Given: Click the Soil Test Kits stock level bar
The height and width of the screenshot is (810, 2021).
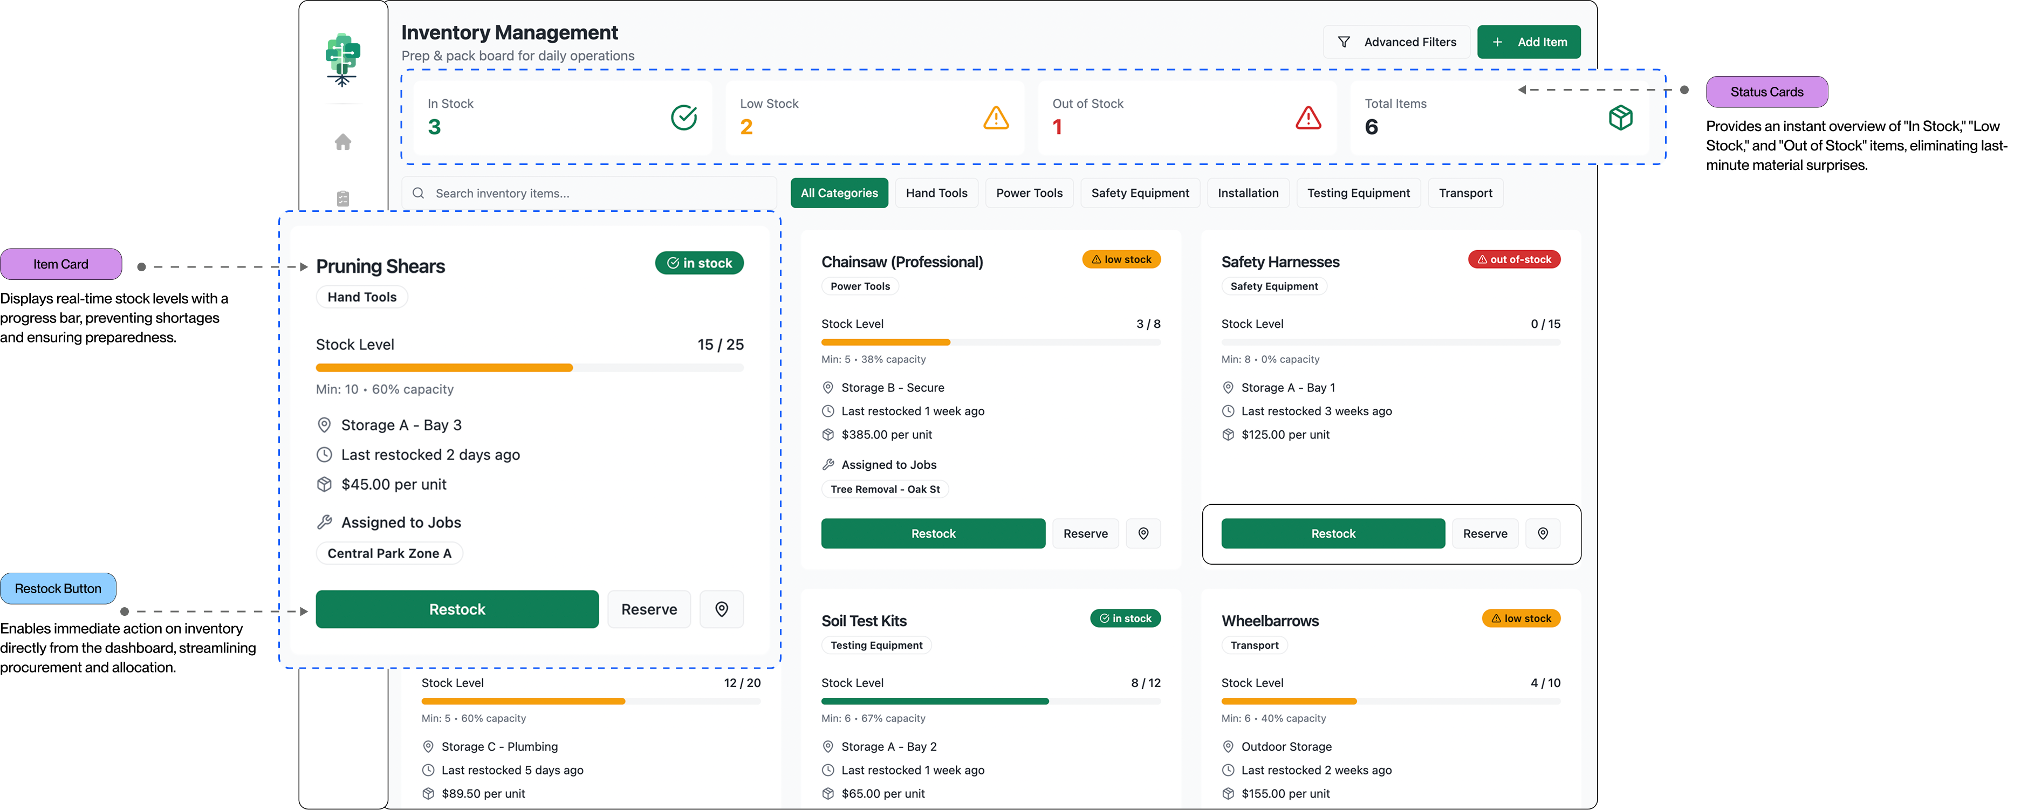Looking at the screenshot, I should coord(991,702).
